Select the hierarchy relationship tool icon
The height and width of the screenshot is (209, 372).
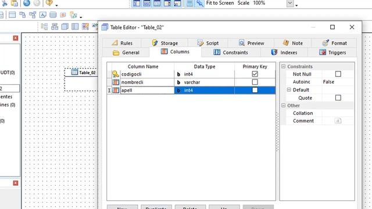(x=33, y=15)
